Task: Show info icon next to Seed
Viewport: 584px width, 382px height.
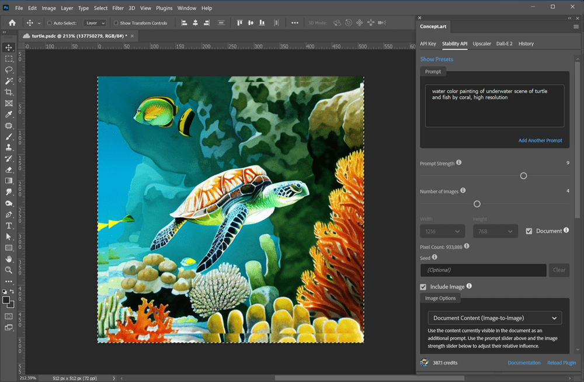Action: point(434,257)
